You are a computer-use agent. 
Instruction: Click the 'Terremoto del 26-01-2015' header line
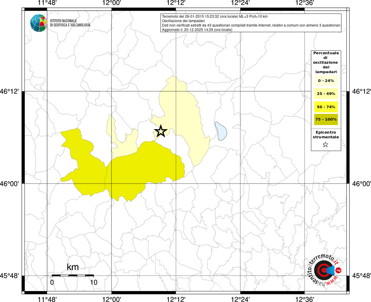click(x=215, y=17)
